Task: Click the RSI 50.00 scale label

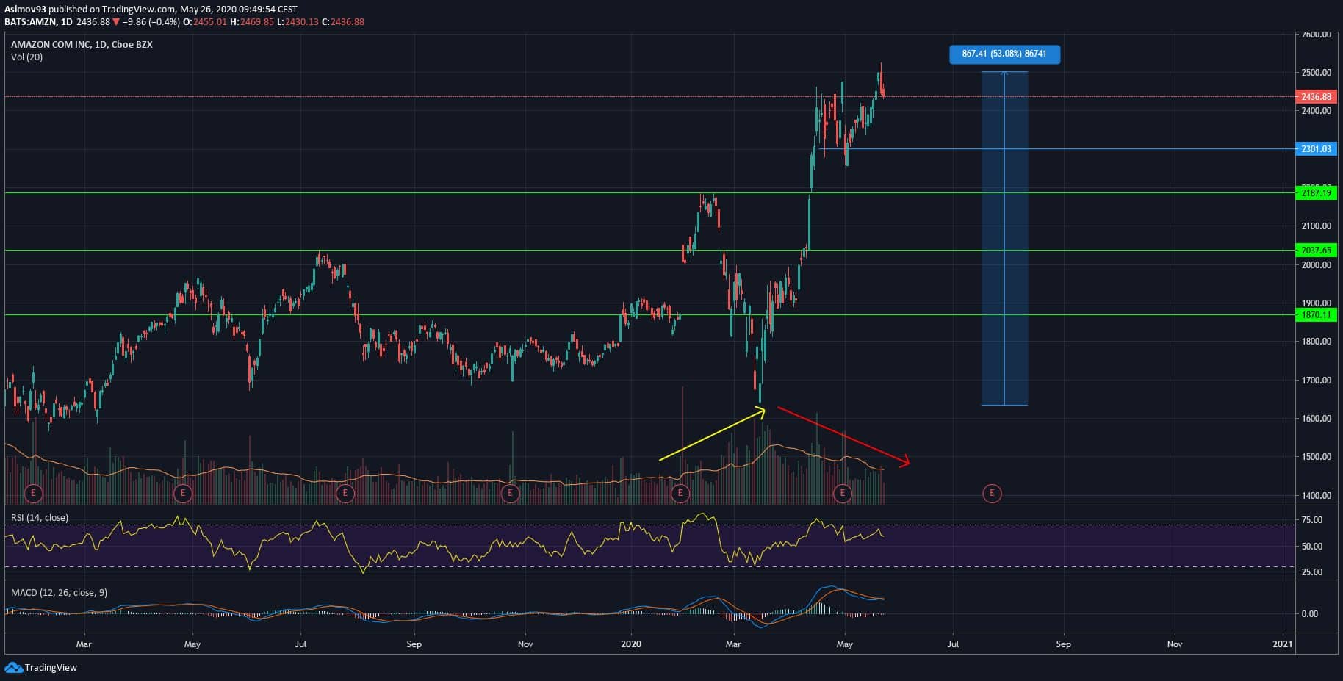Action: [1312, 547]
